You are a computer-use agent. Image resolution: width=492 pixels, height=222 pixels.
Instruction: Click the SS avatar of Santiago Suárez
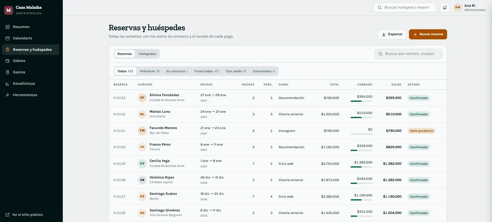(142, 196)
